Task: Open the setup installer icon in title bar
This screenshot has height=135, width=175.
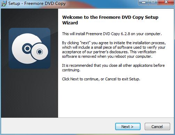Action: [x=4, y=3]
